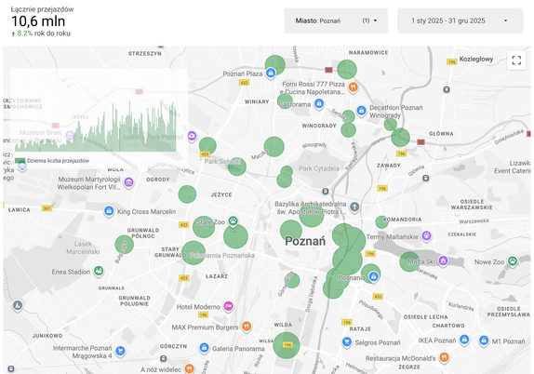
Task: Click the M1 Poznań shopping pin
Action: click(484, 341)
